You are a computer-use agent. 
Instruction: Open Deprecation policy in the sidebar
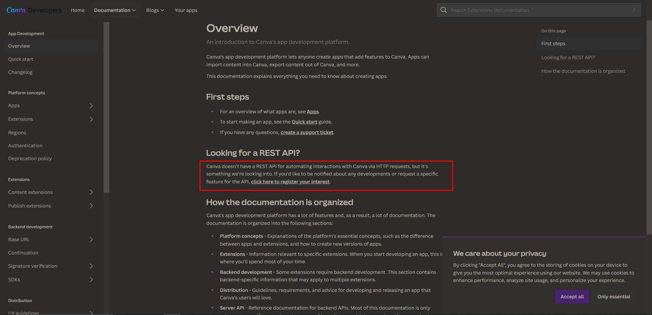tap(30, 159)
